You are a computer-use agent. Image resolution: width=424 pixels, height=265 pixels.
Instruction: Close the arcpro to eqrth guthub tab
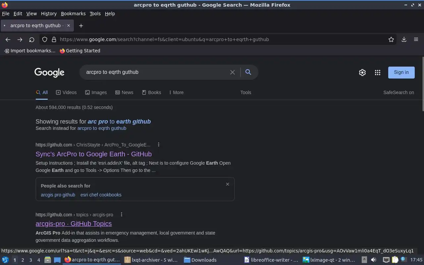(x=69, y=26)
